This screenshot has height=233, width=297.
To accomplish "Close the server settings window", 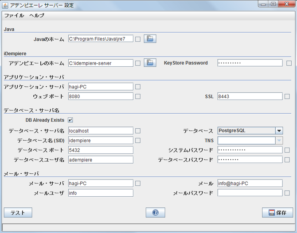I will pos(286,4).
